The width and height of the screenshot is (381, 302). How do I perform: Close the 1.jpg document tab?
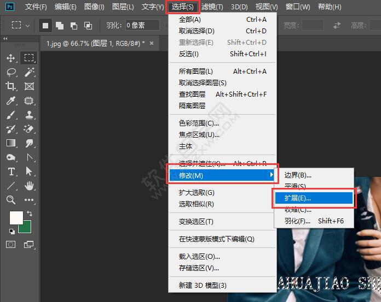click(x=152, y=44)
